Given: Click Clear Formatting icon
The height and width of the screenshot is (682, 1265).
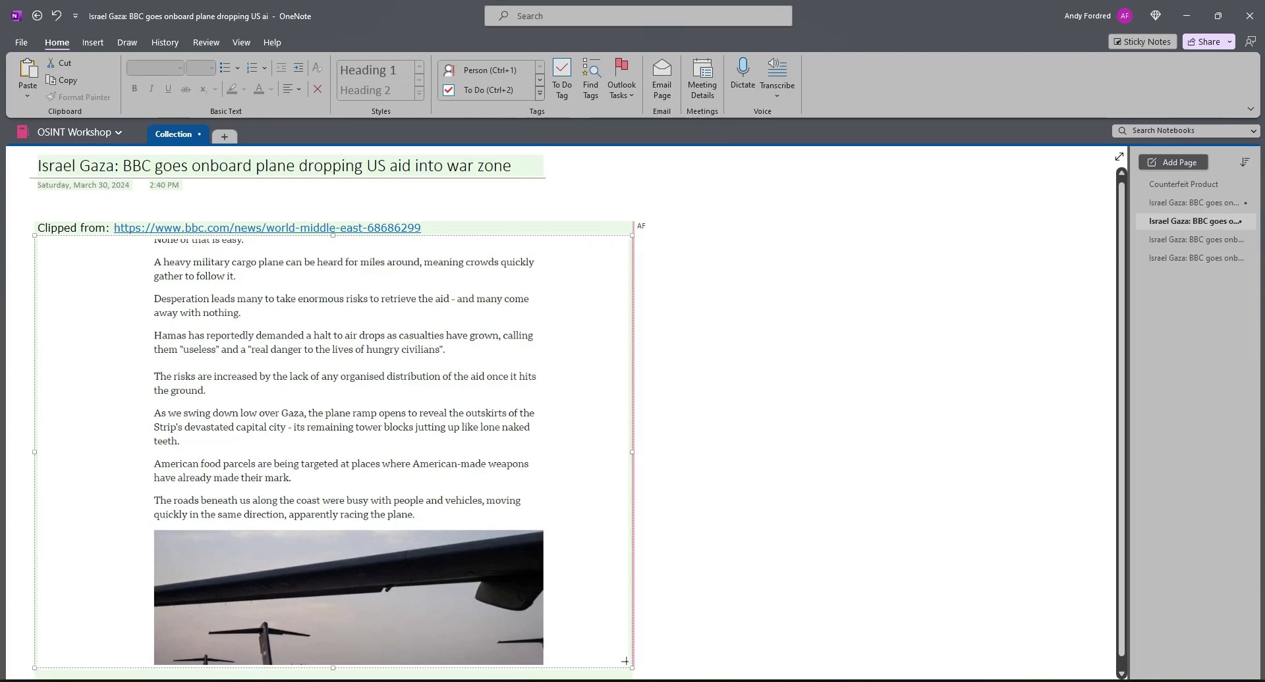Looking at the screenshot, I should pyautogui.click(x=317, y=68).
